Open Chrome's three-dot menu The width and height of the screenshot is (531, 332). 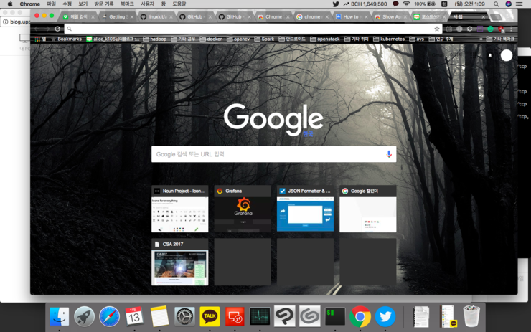click(x=511, y=29)
